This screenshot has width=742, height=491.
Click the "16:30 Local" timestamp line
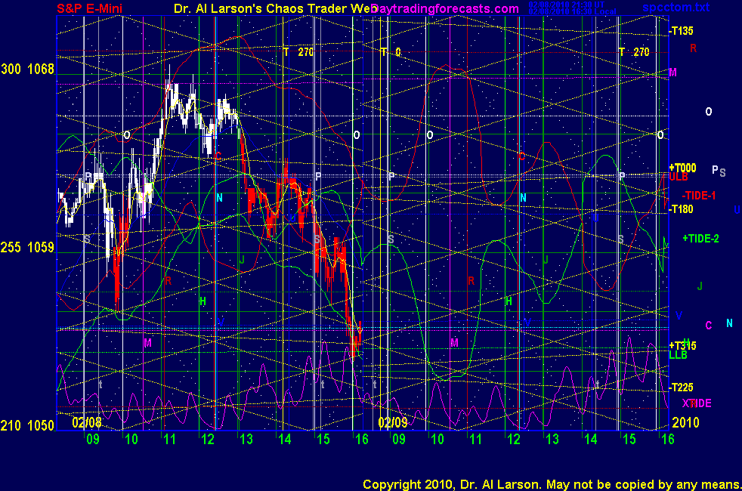click(573, 11)
